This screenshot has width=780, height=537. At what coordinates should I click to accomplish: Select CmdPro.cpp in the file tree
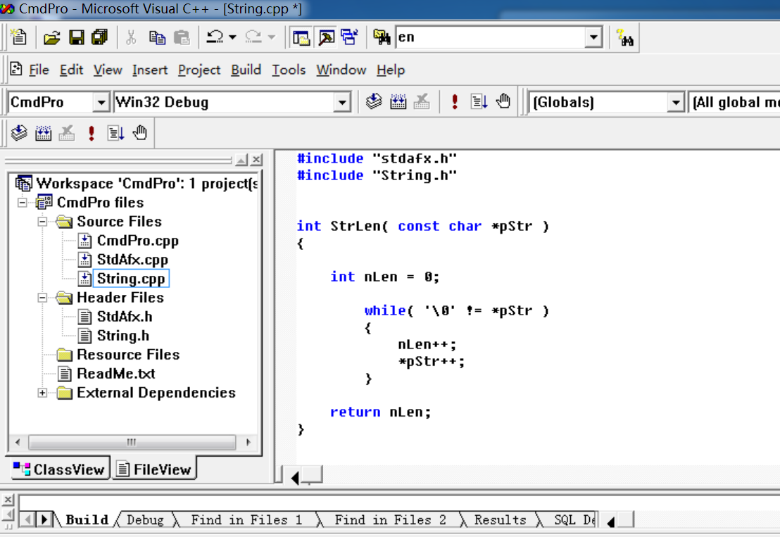pyautogui.click(x=137, y=241)
